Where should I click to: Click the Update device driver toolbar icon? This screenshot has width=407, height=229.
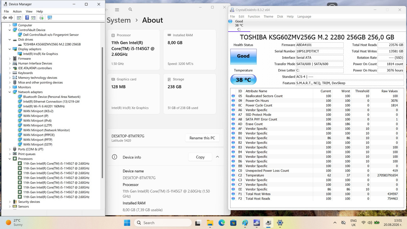tap(41, 18)
